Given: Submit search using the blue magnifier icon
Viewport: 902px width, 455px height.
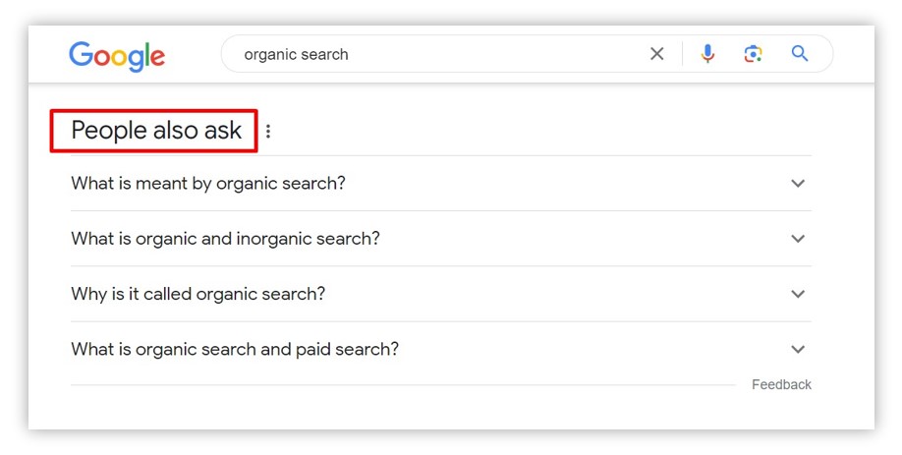Looking at the screenshot, I should pyautogui.click(x=800, y=53).
